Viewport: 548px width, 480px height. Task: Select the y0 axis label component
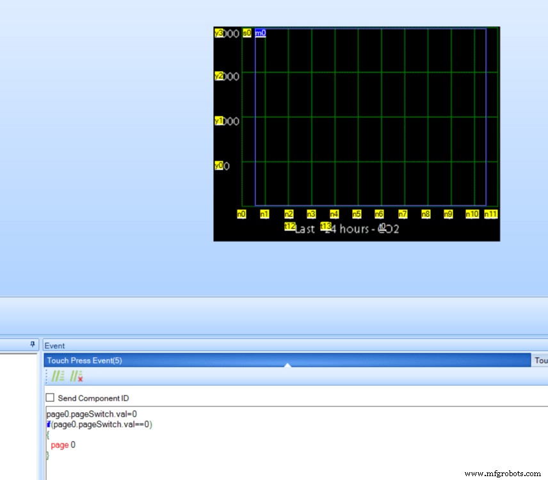click(x=219, y=166)
